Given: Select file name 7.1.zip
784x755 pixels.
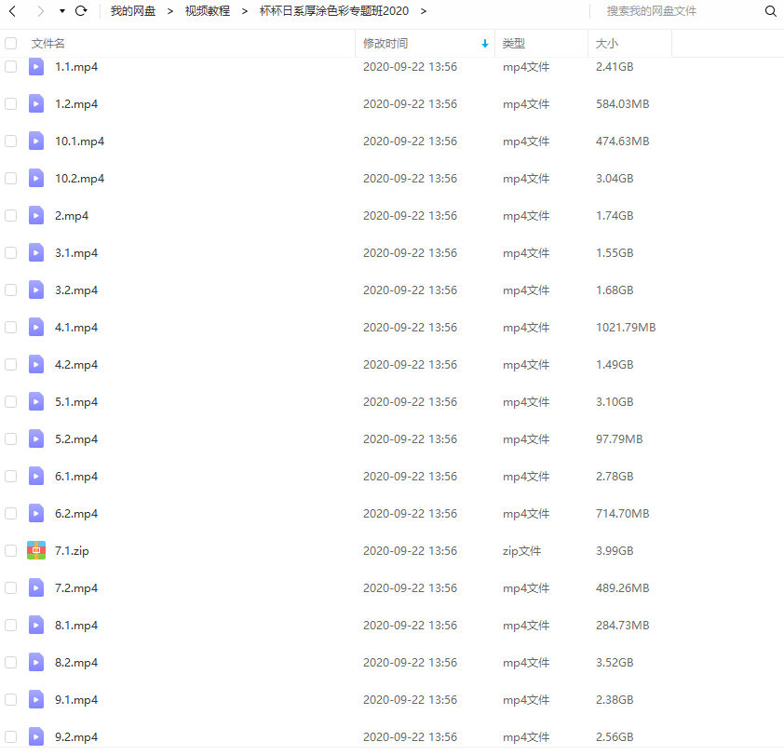Looking at the screenshot, I should [72, 551].
